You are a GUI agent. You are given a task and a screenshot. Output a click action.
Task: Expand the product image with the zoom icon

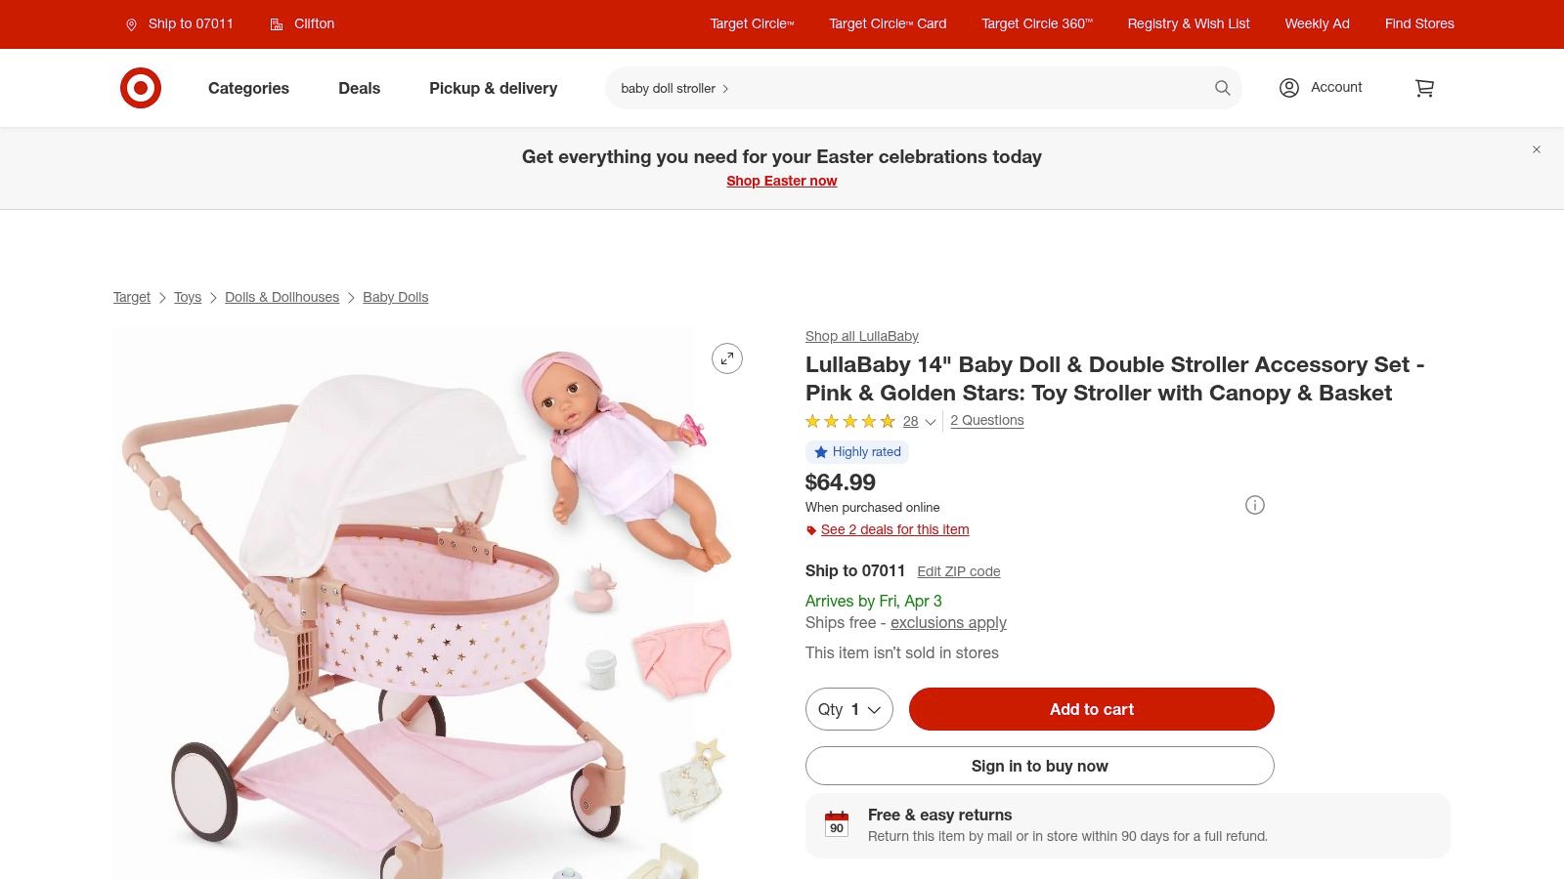[726, 358]
